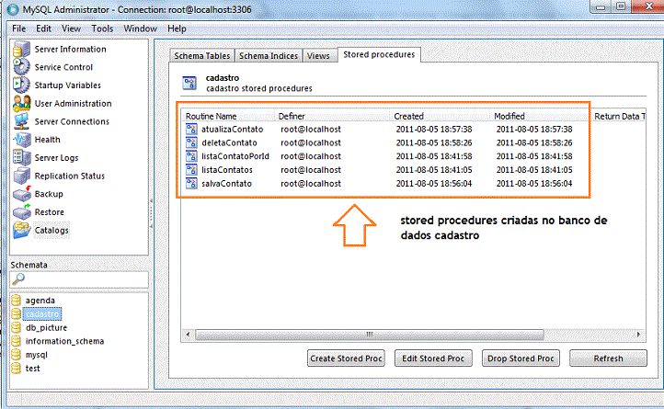
Task: Click created date 2011-08-05 18:41:58
Action: (434, 156)
